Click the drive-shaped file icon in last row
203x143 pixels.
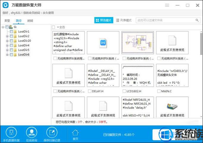tap(172, 107)
